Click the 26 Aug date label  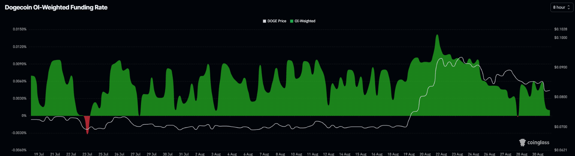pos(490,154)
